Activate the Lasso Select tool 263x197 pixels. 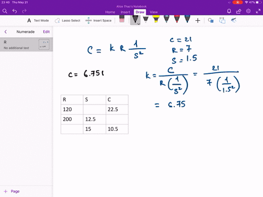pyautogui.click(x=67, y=21)
